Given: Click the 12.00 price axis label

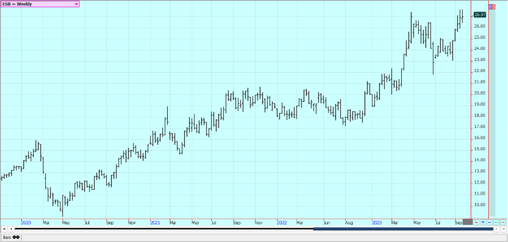Looking at the screenshot, I should pos(480,183).
